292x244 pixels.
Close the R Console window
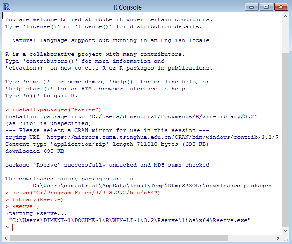281,7
